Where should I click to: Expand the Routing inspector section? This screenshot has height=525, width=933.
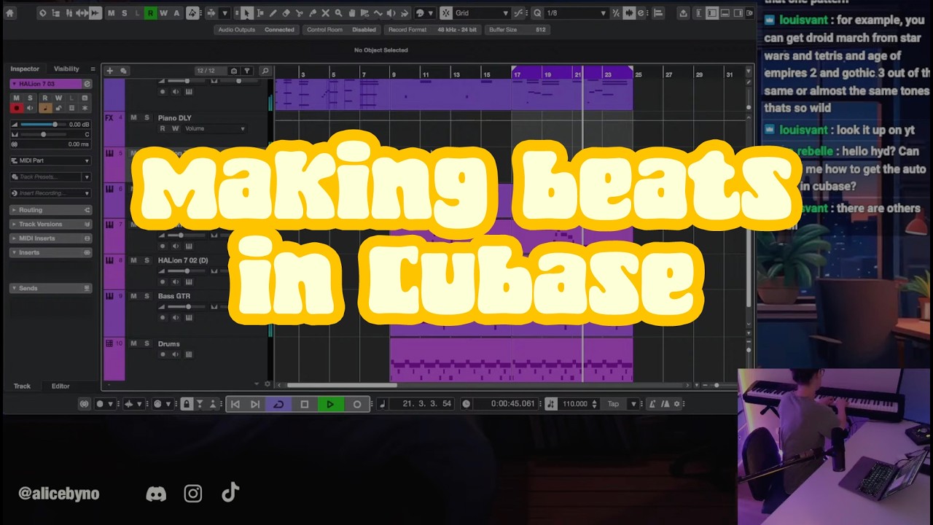[50, 210]
